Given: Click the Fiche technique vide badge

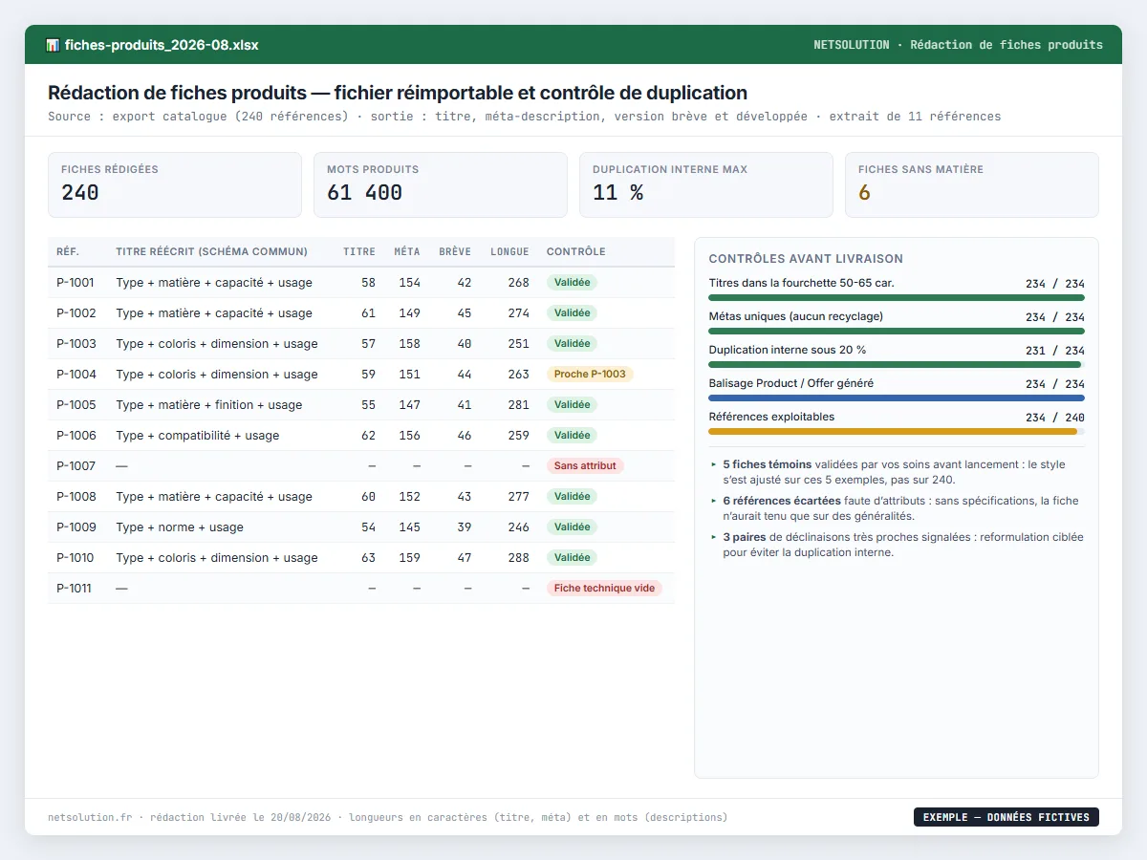Looking at the screenshot, I should click(x=604, y=589).
